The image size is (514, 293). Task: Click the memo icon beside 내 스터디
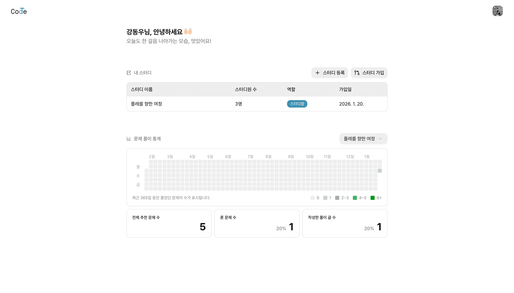pos(128,72)
